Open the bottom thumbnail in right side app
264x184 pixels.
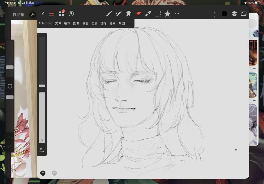(x=253, y=125)
